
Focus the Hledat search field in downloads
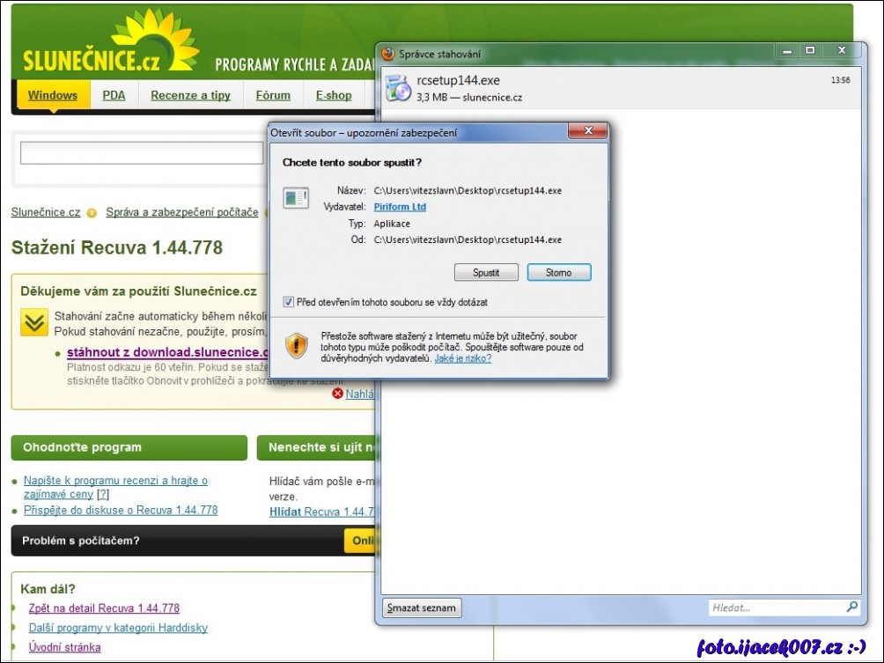click(x=775, y=608)
